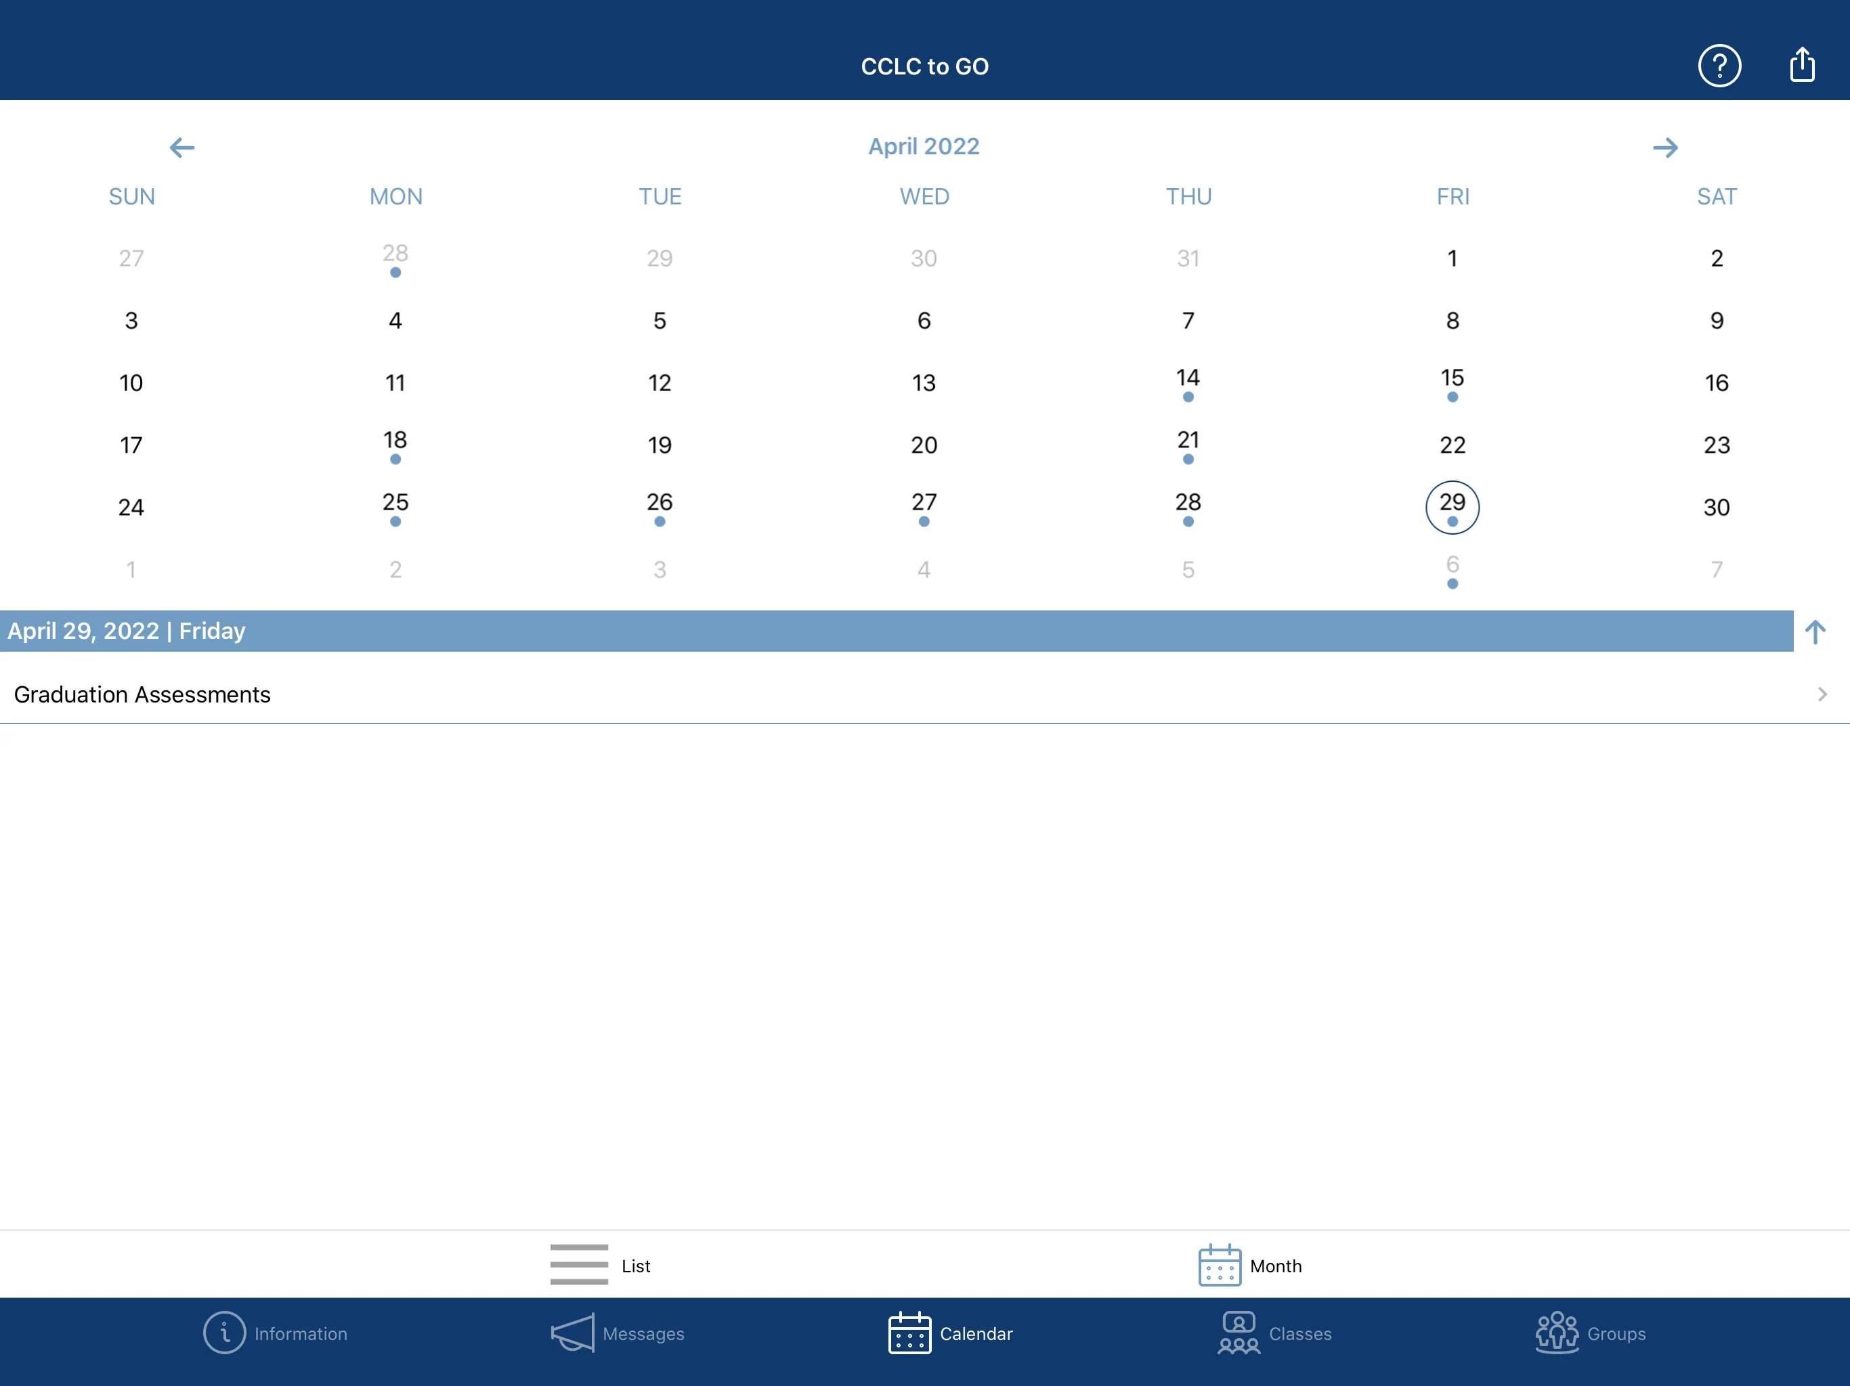This screenshot has width=1850, height=1386.
Task: Open the Classes tab
Action: 1274,1333
